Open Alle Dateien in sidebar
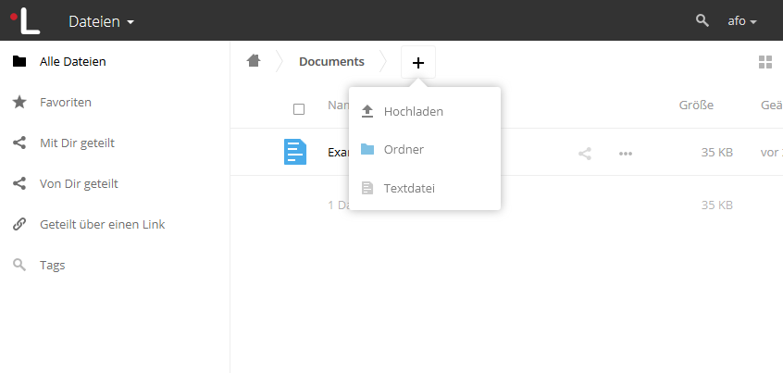 tap(72, 62)
